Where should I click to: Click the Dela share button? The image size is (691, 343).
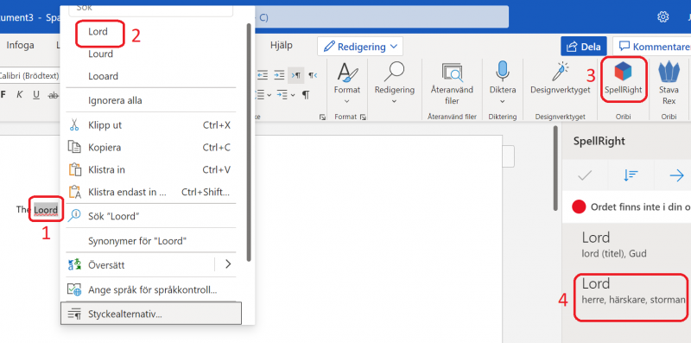584,47
